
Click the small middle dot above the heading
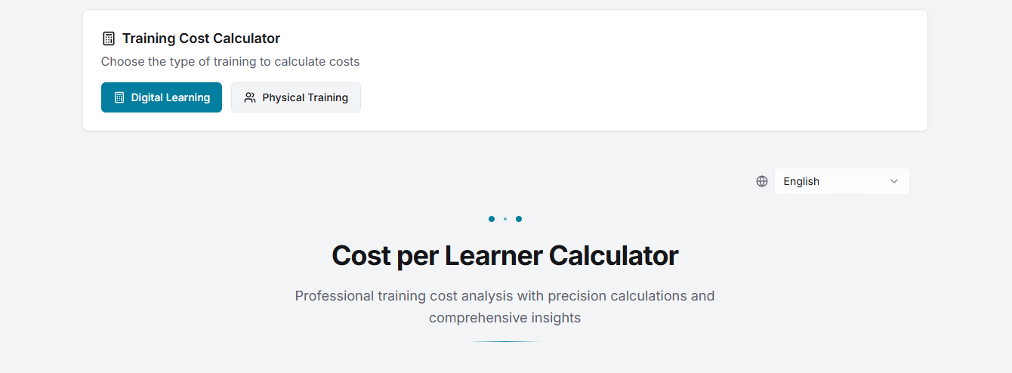tap(505, 219)
